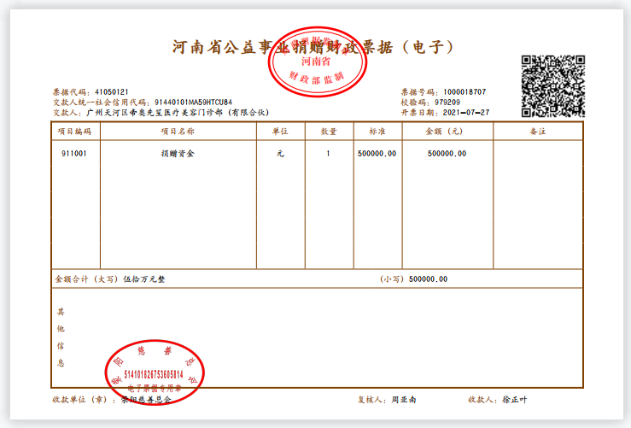The height and width of the screenshot is (428, 631).
Task: Select 500000.00 in the 标准 column
Action: [x=377, y=154]
